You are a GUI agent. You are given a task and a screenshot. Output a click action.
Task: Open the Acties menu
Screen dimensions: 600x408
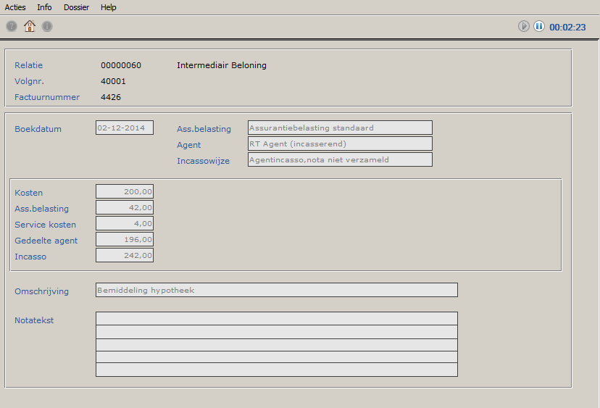(x=15, y=7)
